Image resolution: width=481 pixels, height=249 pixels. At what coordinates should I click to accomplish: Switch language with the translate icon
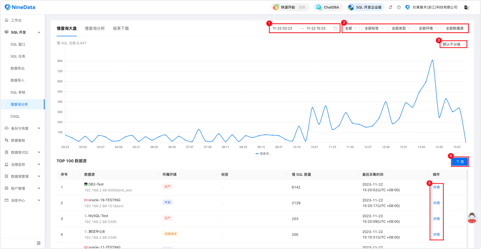[467, 7]
